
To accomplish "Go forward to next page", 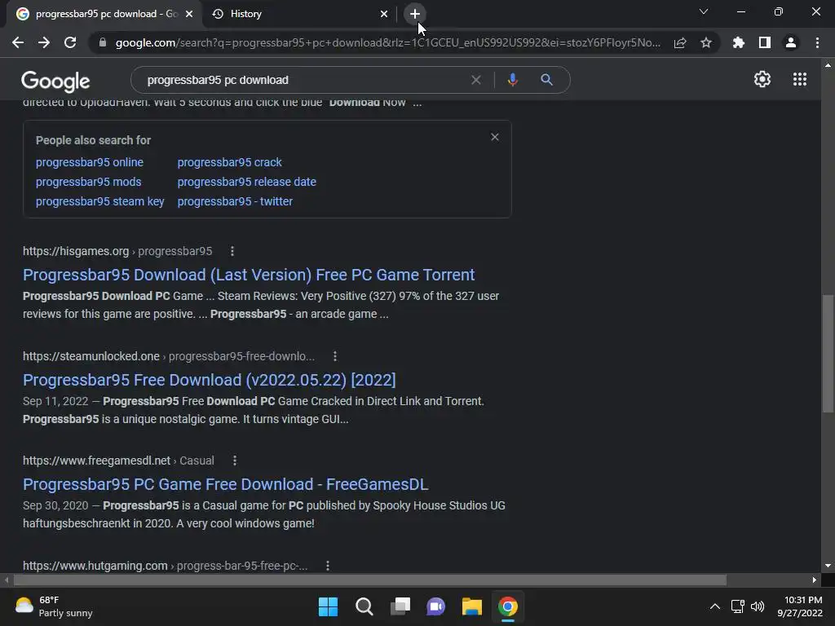I will 44,42.
